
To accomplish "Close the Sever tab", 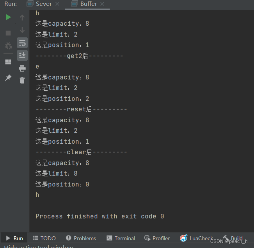I will (57, 4).
